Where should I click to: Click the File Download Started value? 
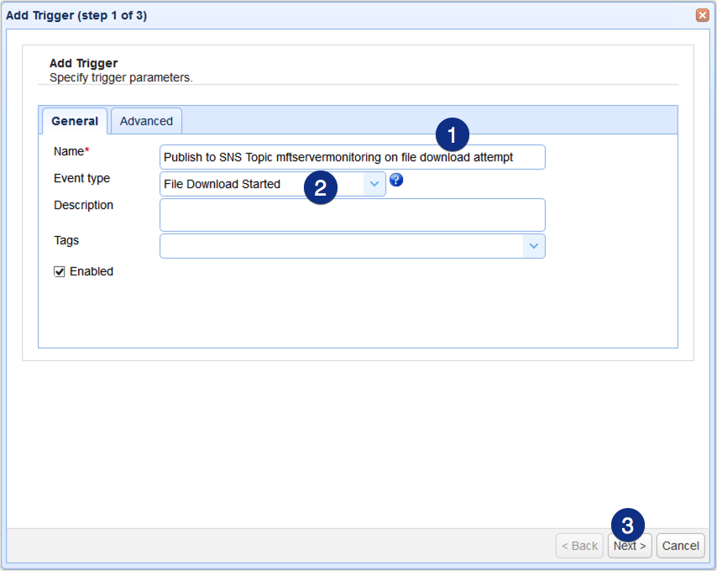point(222,184)
